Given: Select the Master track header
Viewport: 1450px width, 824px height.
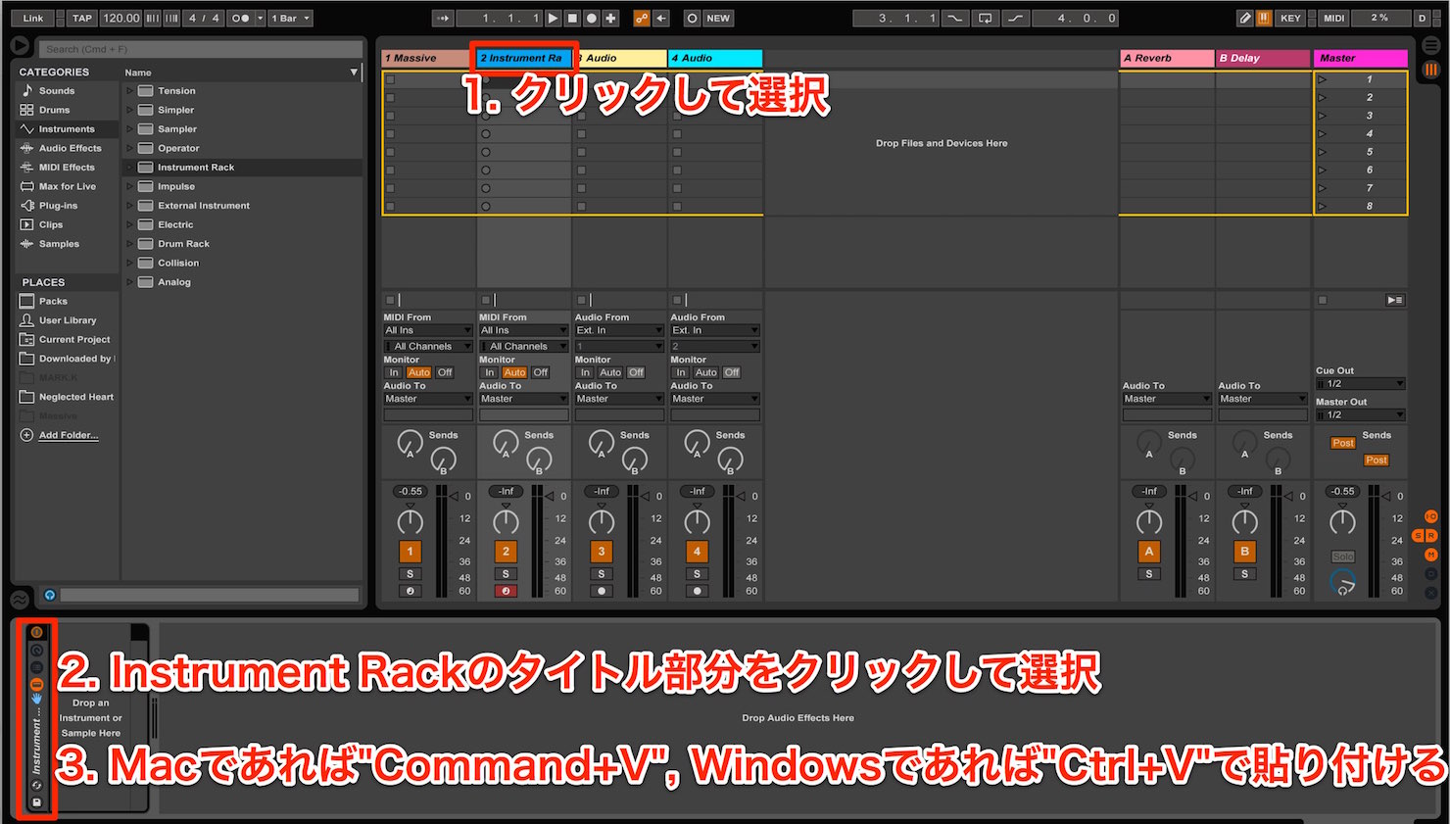Looking at the screenshot, I should tap(1361, 58).
